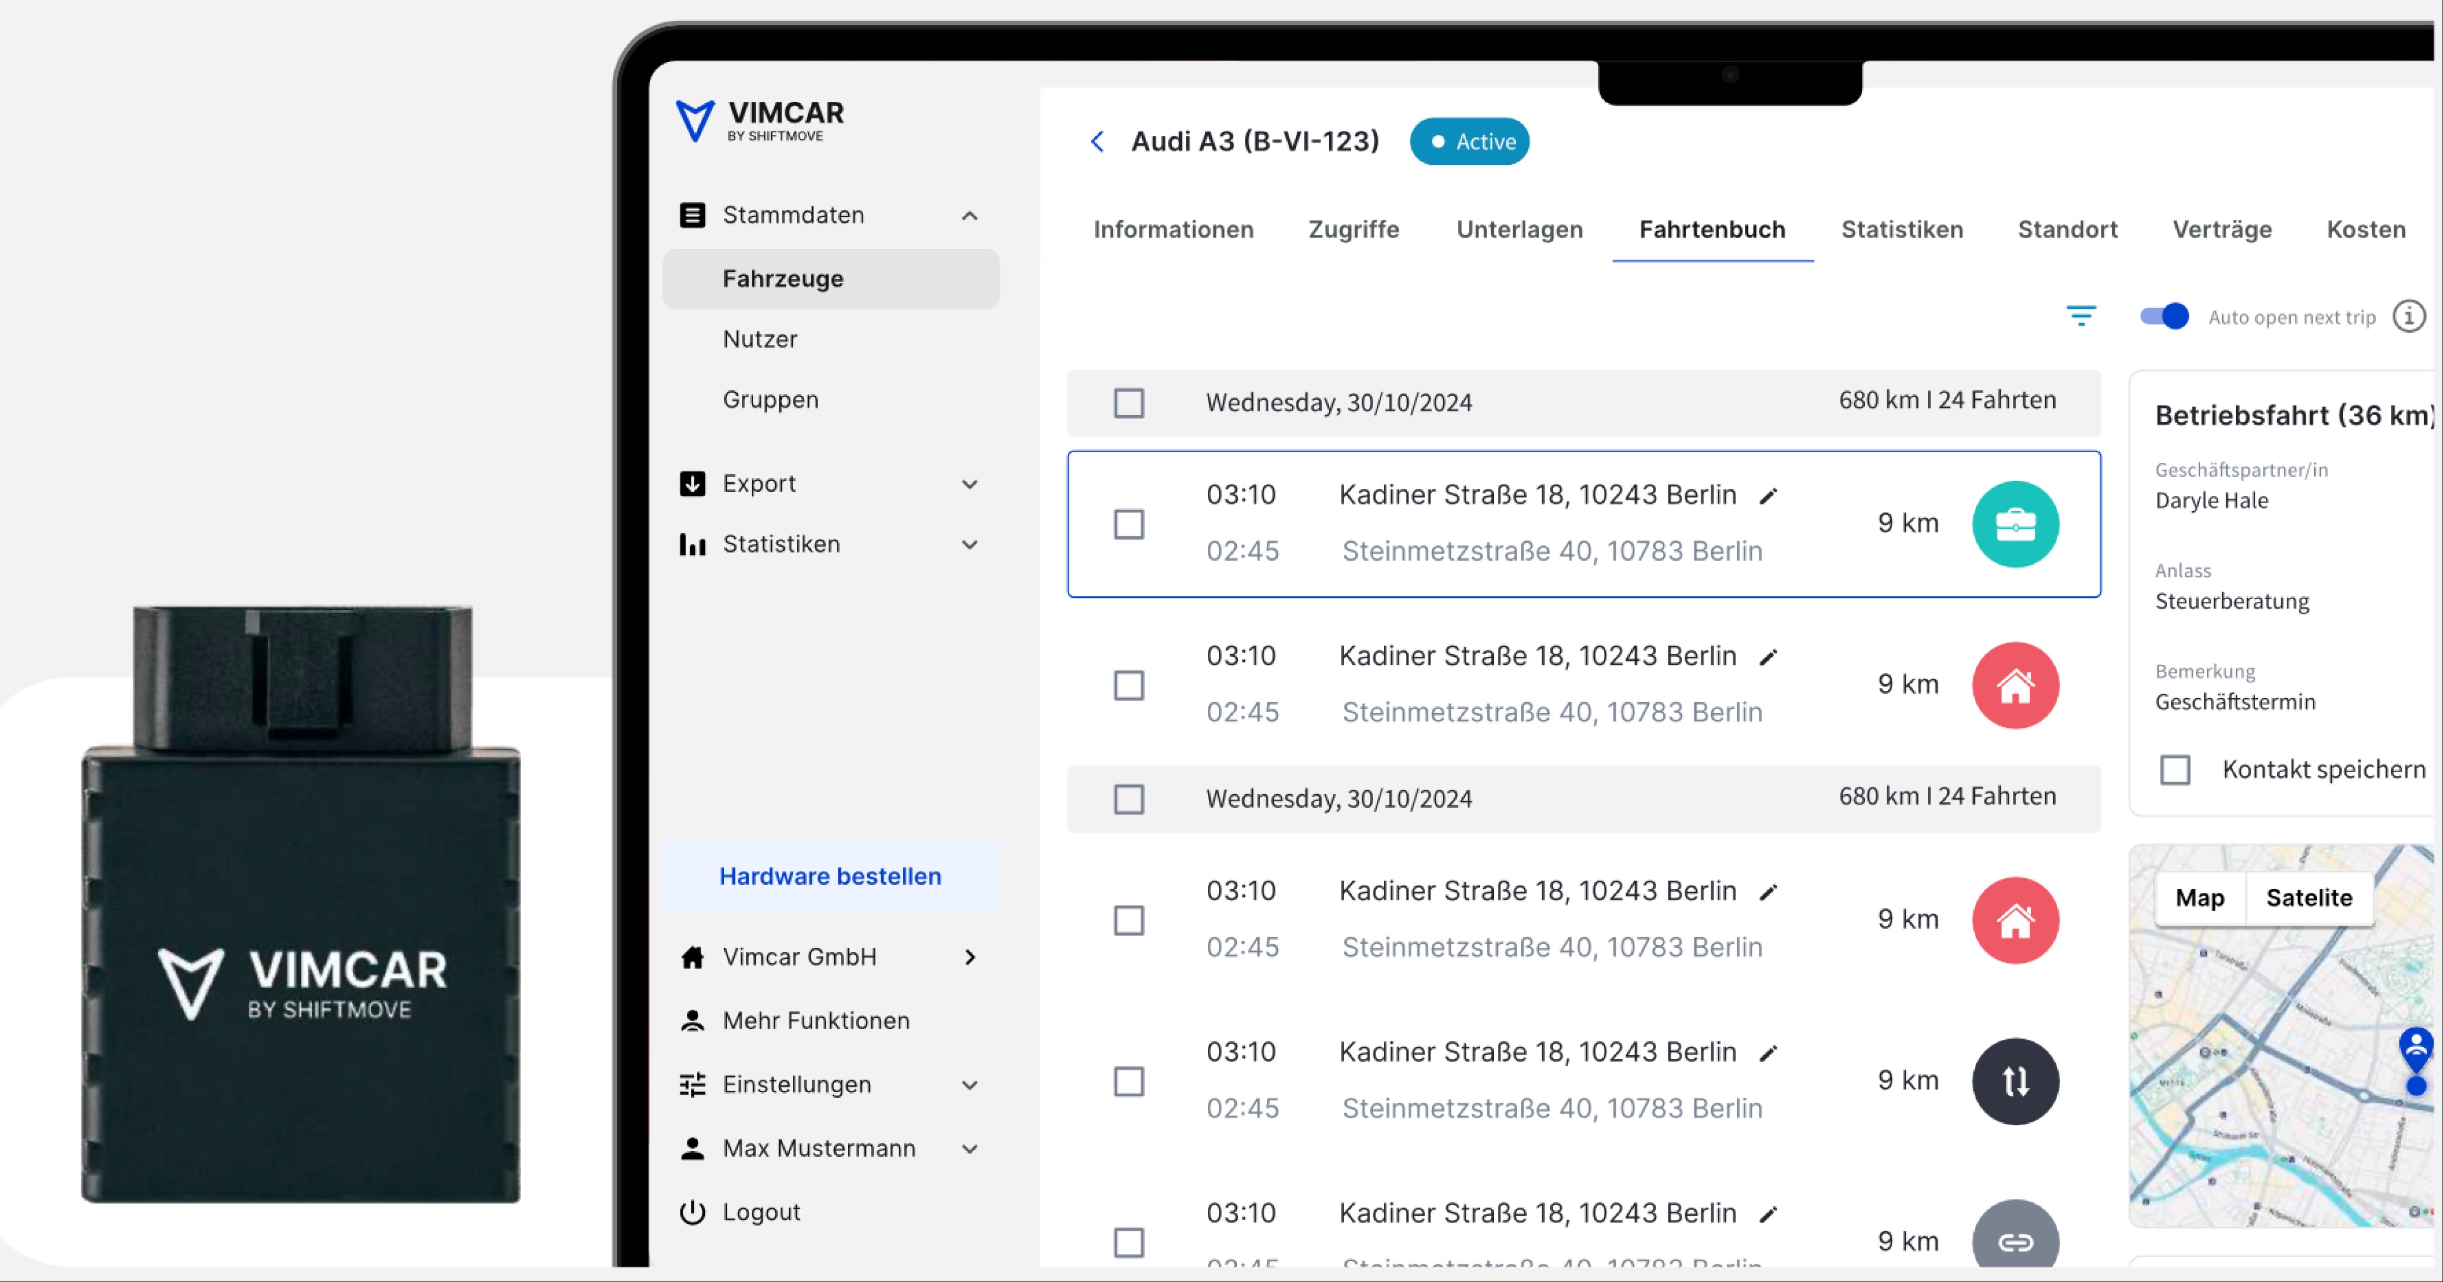
Task: Tick the Kontakt speichern checkbox
Action: [2175, 769]
